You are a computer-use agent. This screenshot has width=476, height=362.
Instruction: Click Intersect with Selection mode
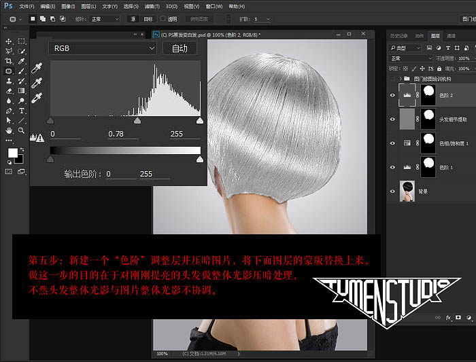tap(63, 19)
